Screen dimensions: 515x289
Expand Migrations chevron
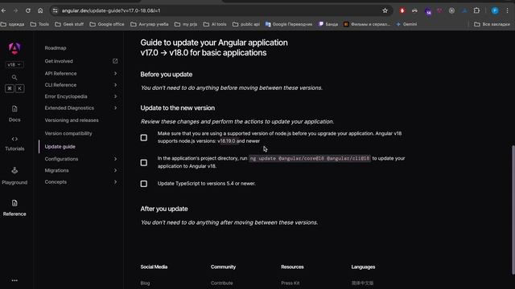(x=115, y=170)
